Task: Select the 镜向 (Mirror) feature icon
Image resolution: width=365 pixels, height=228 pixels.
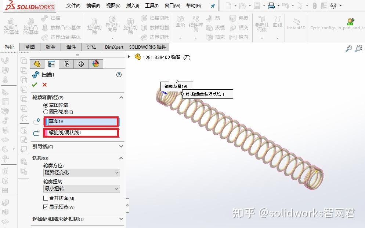Action: [x=239, y=37]
